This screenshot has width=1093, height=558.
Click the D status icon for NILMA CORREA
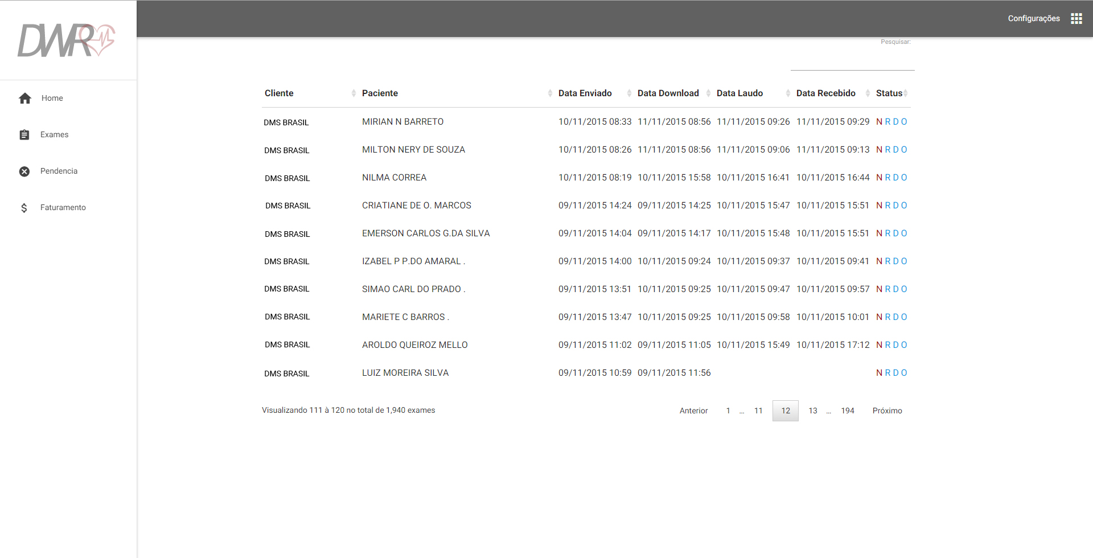(897, 177)
